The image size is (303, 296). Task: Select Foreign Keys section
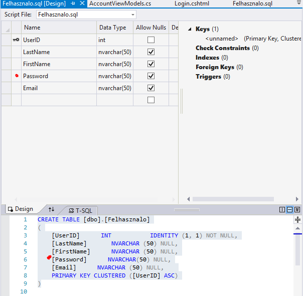[x=219, y=67]
